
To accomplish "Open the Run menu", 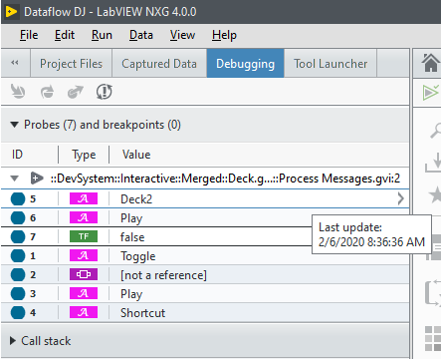I will point(102,35).
